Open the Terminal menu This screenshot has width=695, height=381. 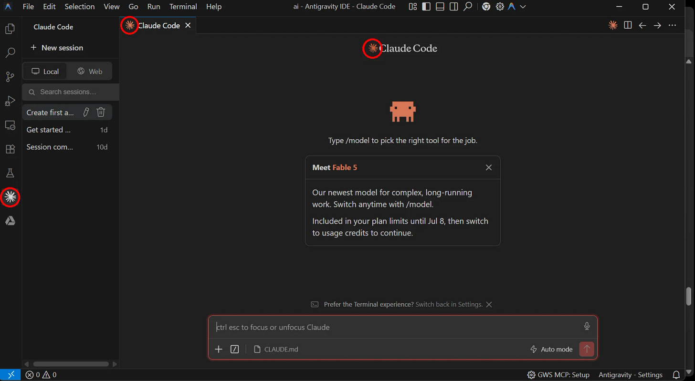pos(183,7)
